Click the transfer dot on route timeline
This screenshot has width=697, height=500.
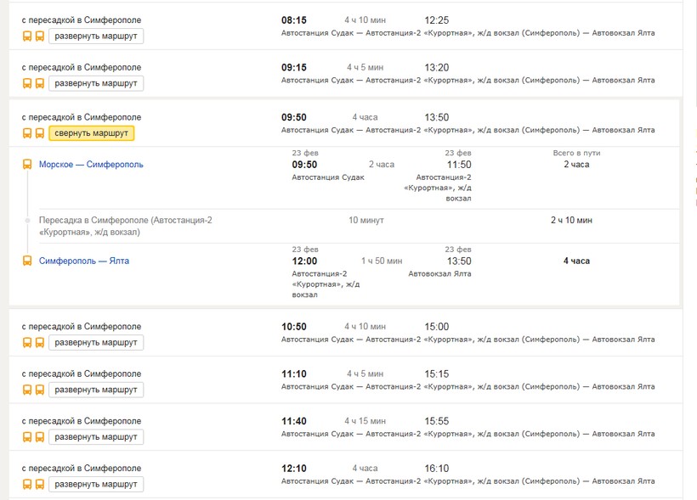click(x=27, y=220)
